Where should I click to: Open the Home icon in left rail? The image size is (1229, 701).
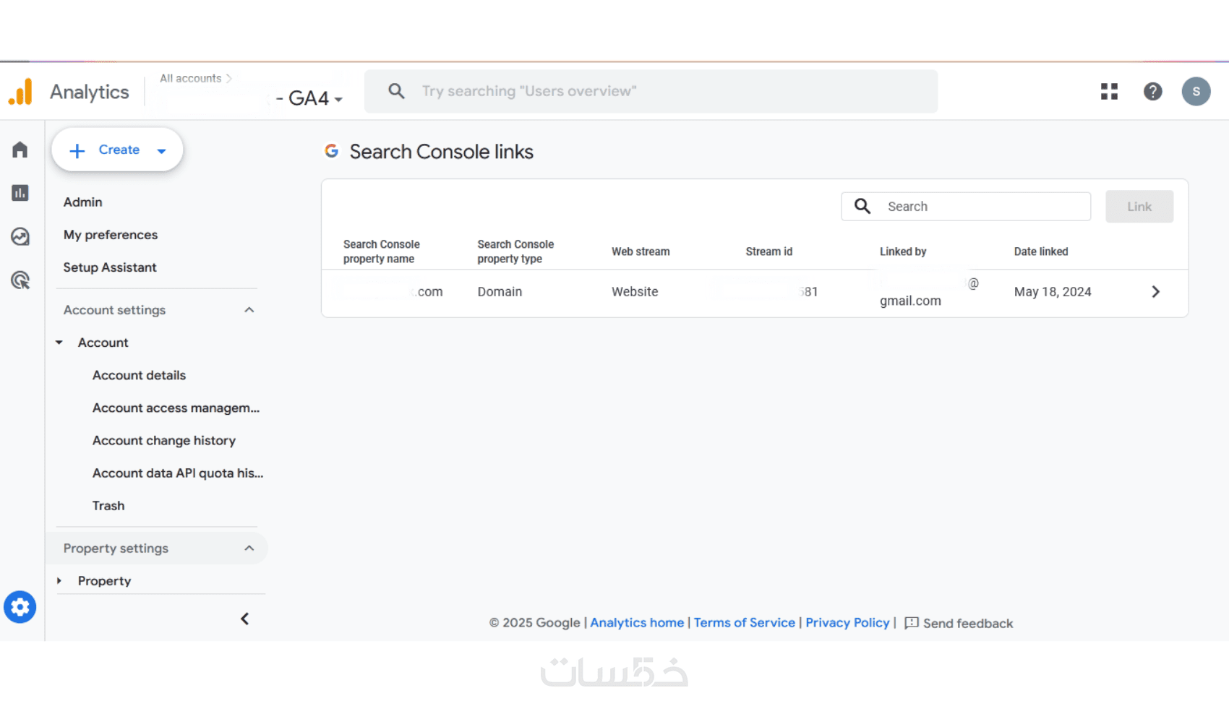(x=20, y=150)
